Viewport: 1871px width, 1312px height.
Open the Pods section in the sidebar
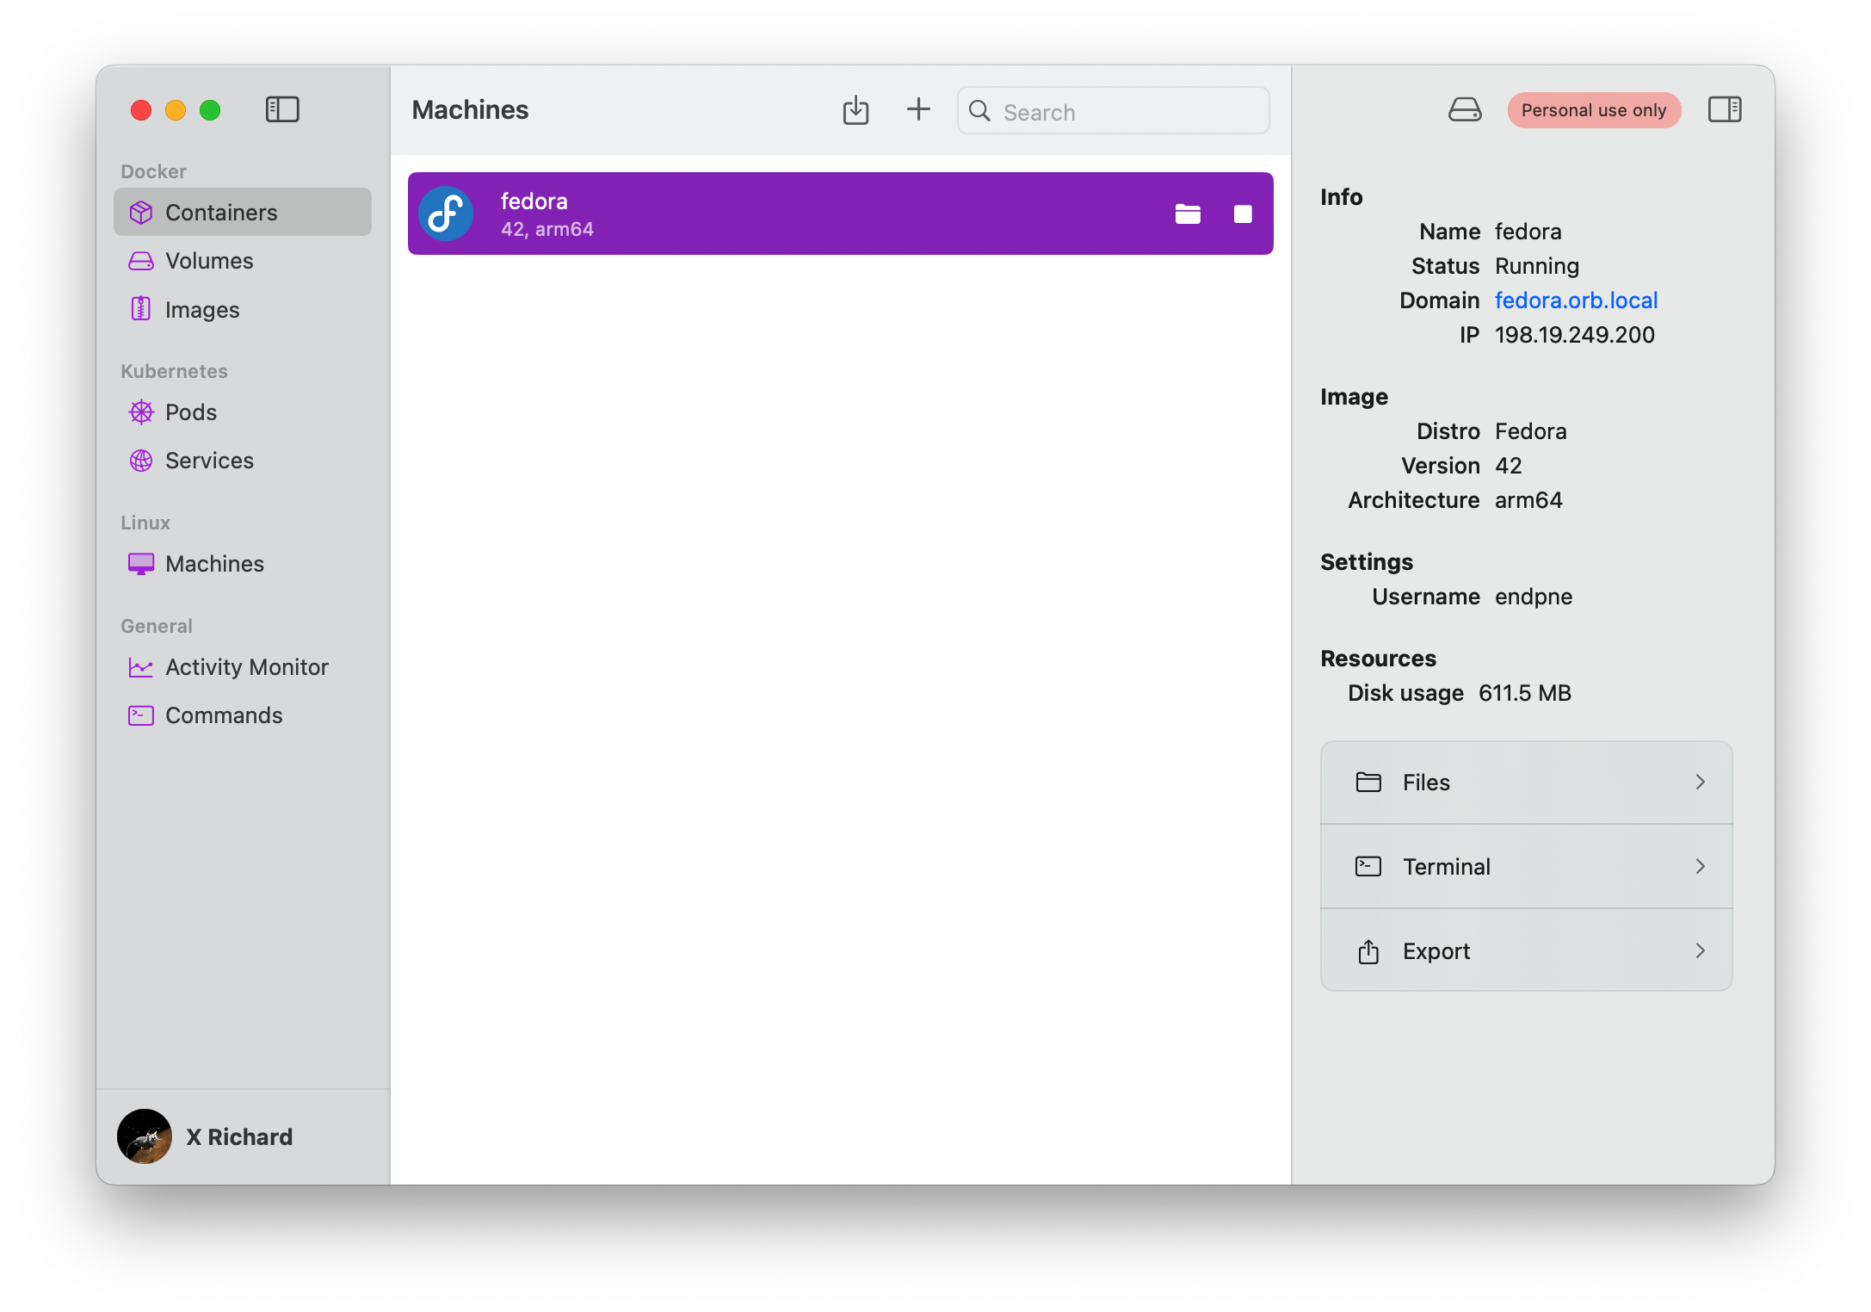pos(190,412)
